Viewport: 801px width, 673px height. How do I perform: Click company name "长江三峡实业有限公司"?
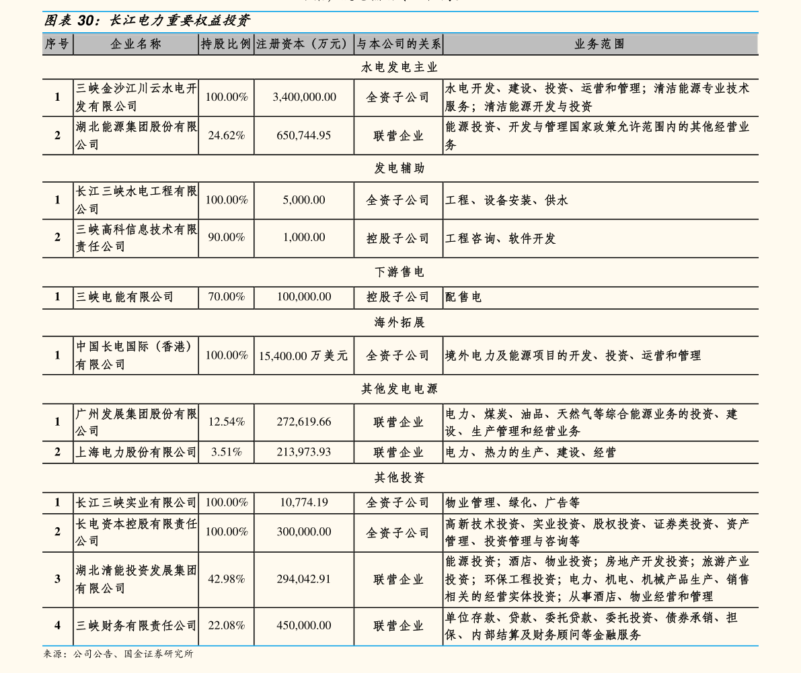(x=136, y=502)
